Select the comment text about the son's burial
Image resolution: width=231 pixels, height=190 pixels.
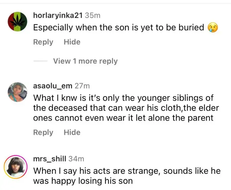(x=119, y=28)
